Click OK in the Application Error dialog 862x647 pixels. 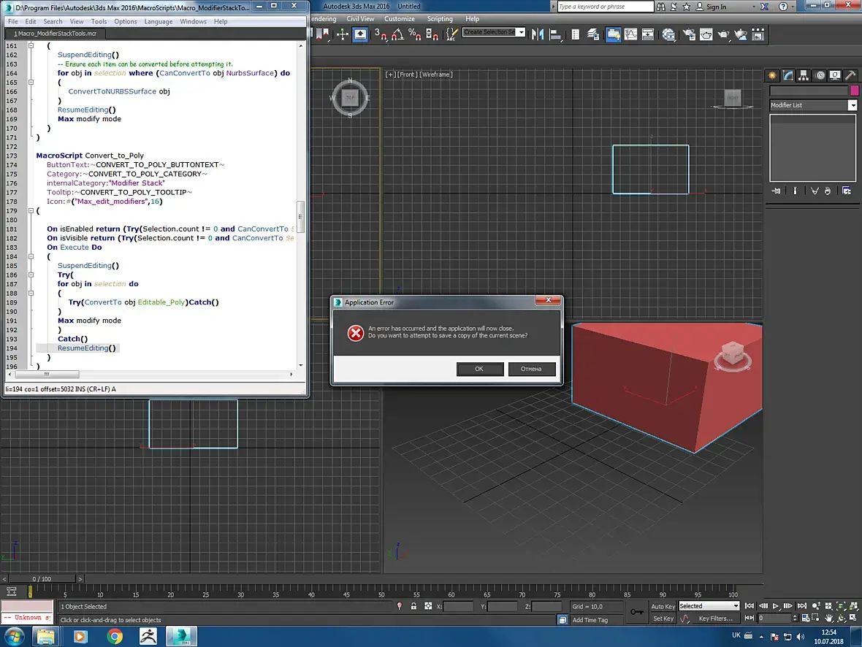tap(479, 369)
